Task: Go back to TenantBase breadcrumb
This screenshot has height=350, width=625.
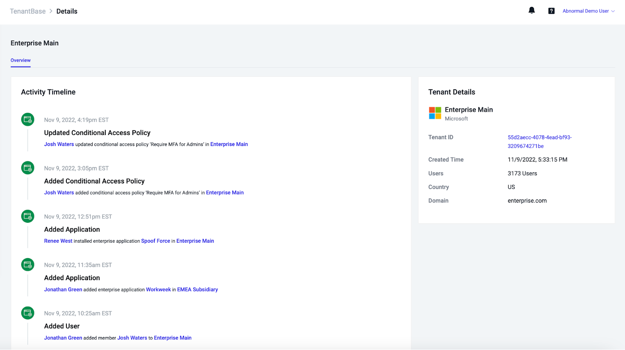Action: (28, 11)
